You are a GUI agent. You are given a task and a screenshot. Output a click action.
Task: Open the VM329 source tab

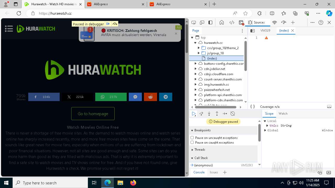pyautogui.click(x=265, y=31)
